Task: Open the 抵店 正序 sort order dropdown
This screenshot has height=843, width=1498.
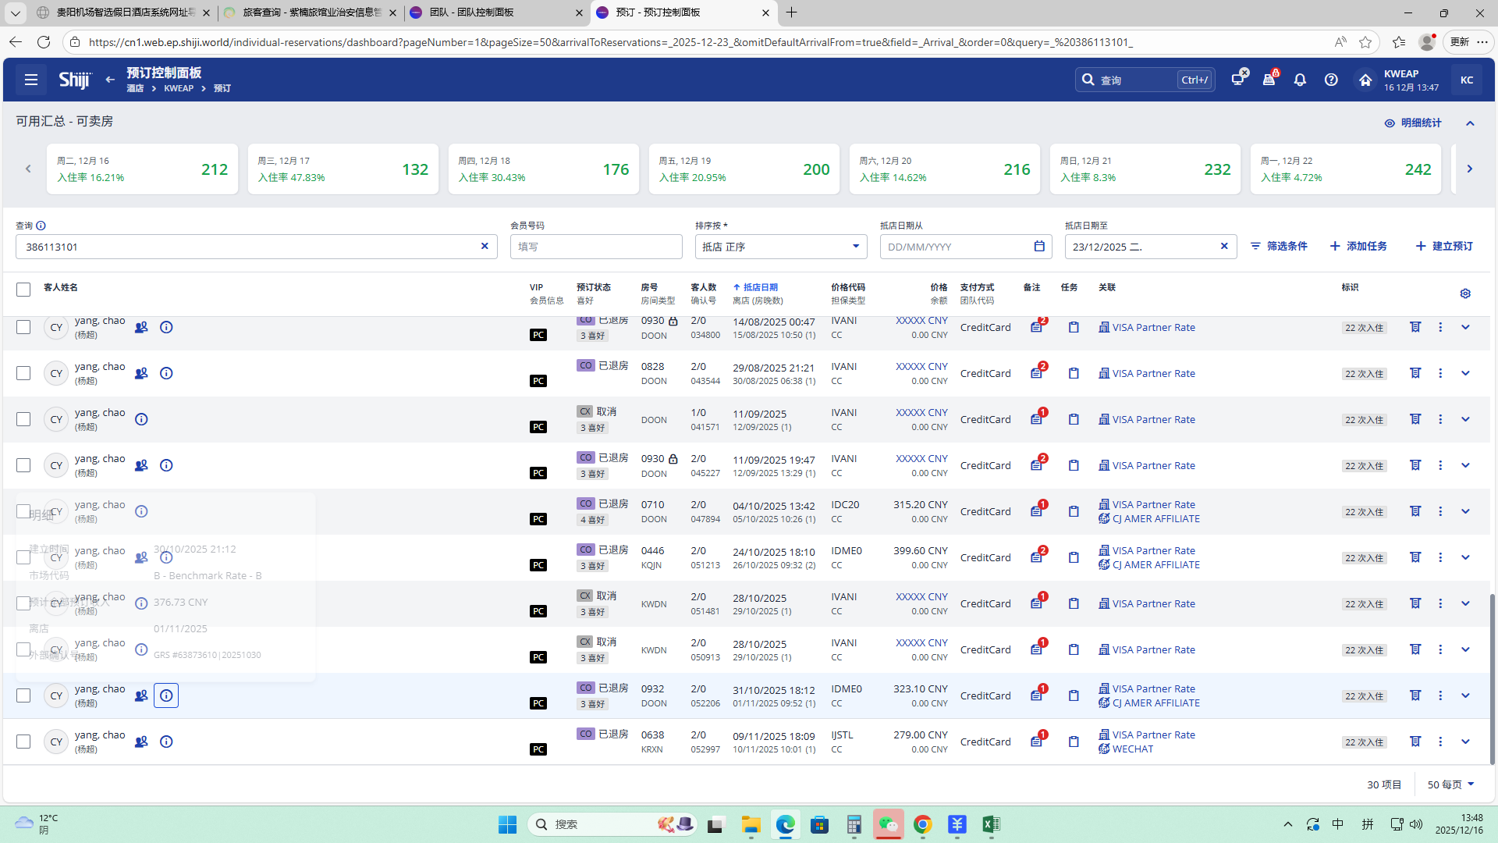Action: (780, 247)
